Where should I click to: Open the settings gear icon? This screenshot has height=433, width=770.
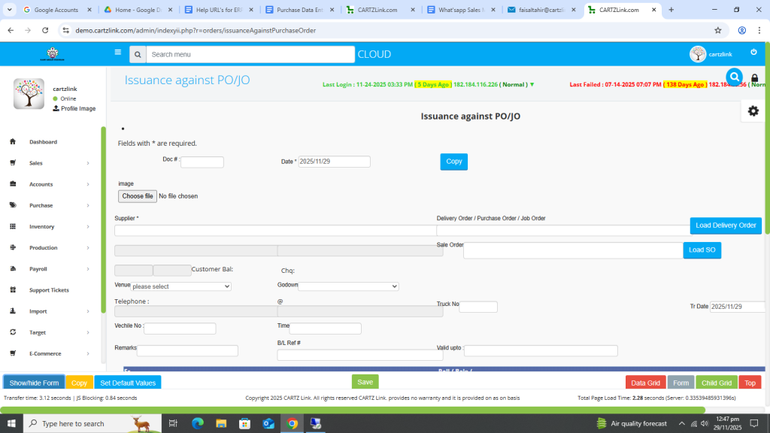coord(753,111)
